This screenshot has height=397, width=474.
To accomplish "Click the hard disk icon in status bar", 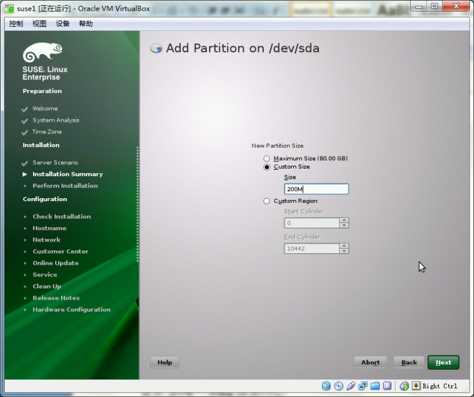I will coord(326,386).
